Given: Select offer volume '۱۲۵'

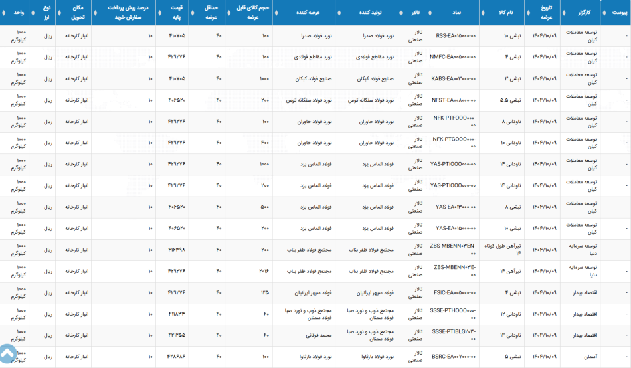Looking at the screenshot, I should 265,293.
